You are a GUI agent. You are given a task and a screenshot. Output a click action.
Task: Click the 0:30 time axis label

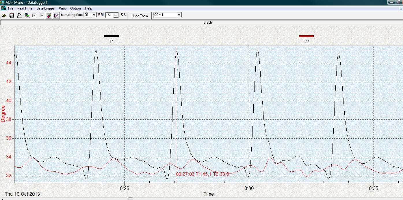[x=249, y=188]
